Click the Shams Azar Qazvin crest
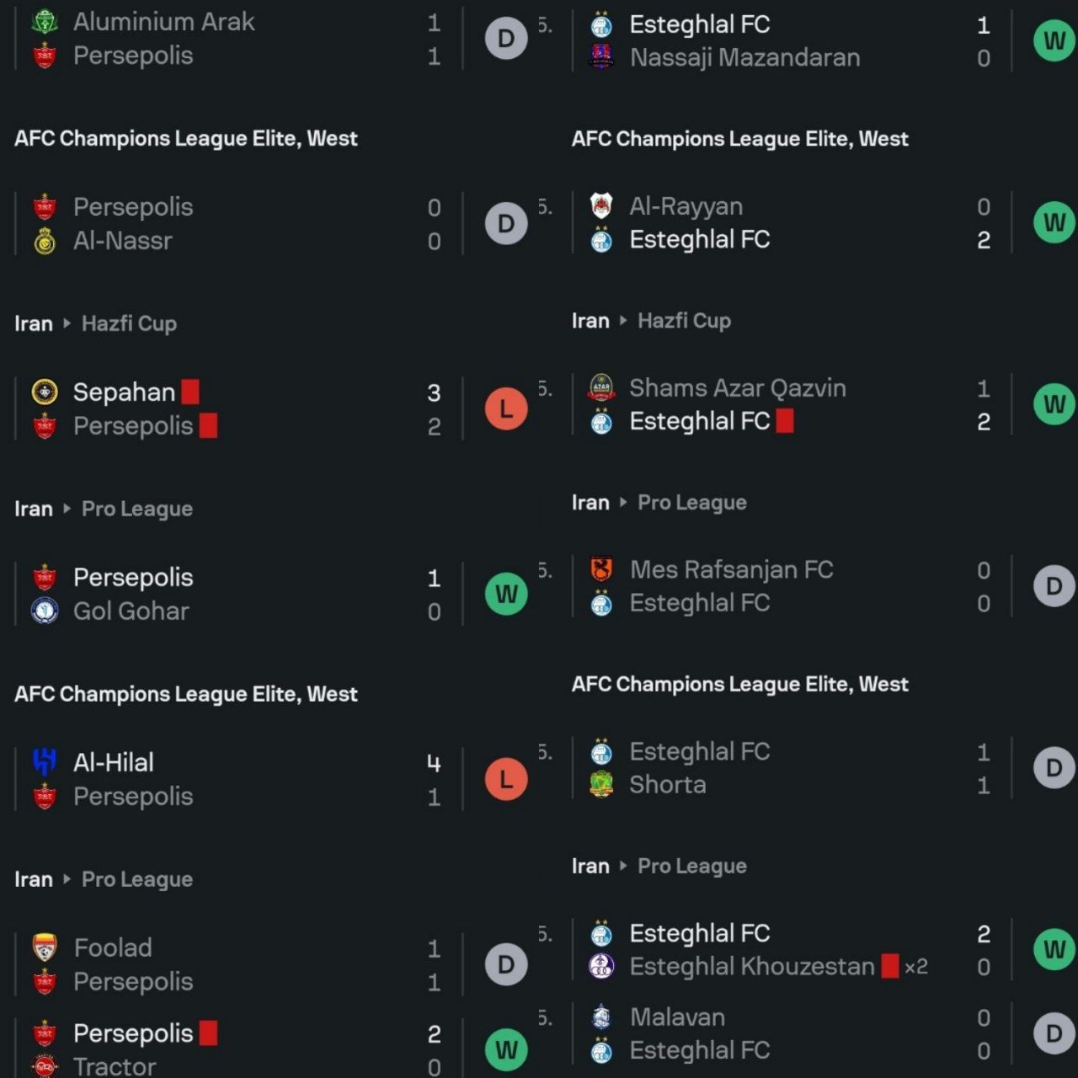 601,387
